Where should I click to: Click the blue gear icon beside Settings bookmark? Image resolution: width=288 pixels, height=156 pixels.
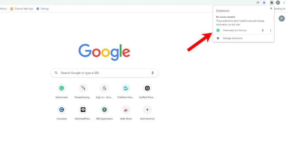pos(38,9)
